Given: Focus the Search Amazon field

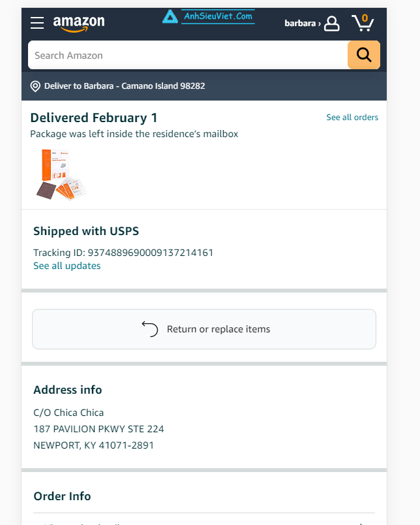Looking at the screenshot, I should (x=188, y=55).
